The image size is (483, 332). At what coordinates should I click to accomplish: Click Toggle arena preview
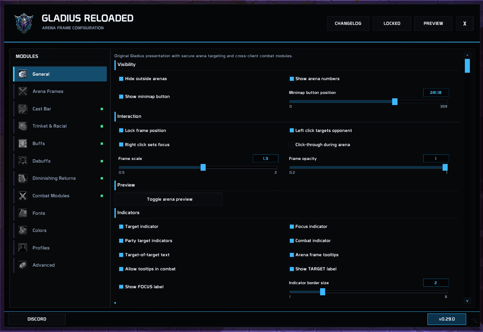168,199
